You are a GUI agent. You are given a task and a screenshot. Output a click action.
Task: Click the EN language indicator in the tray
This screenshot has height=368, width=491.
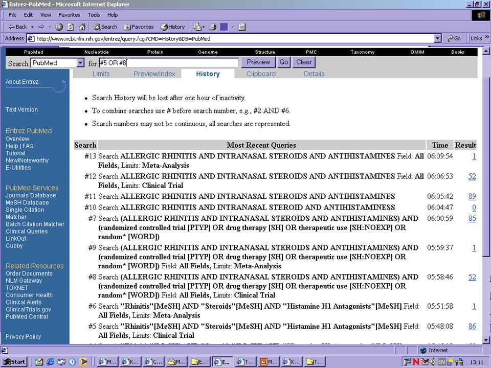[x=441, y=362]
